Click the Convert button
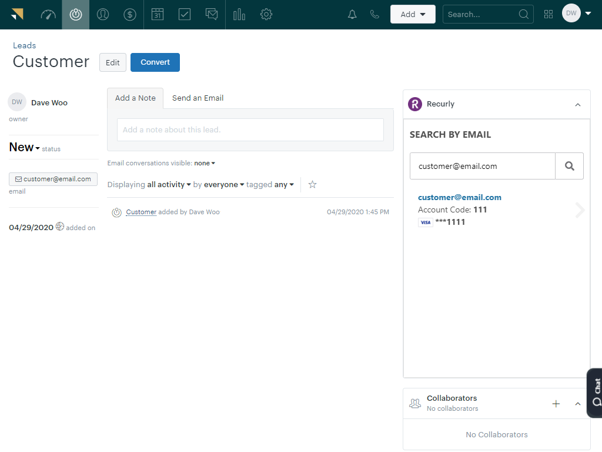 click(155, 62)
